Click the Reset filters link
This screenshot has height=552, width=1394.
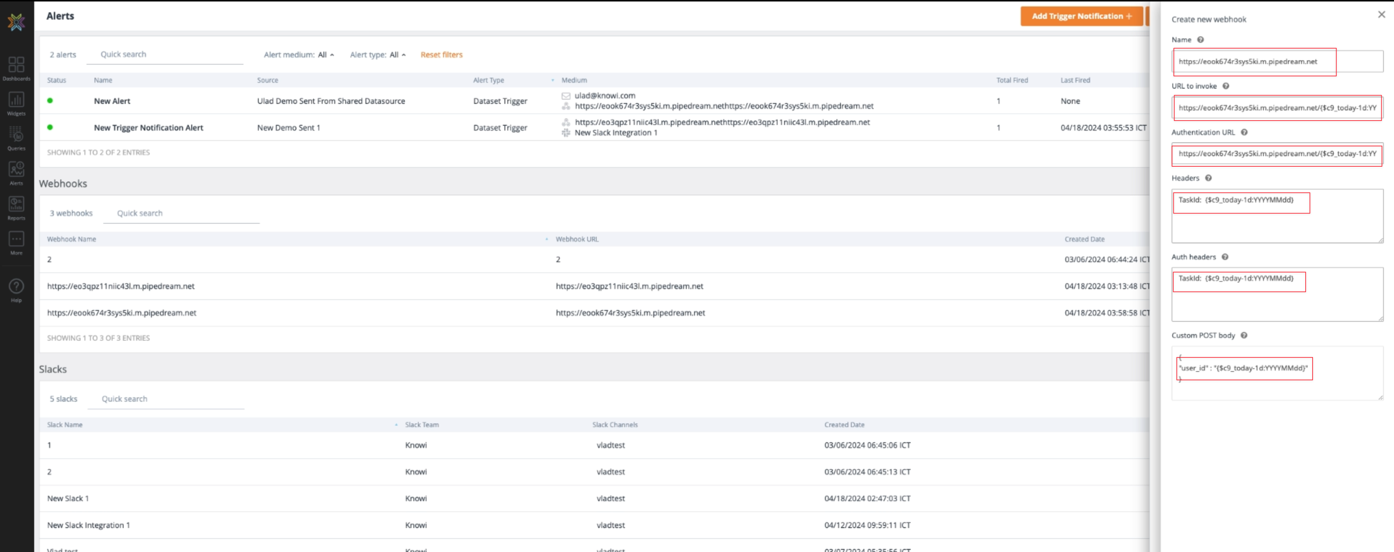coord(441,54)
